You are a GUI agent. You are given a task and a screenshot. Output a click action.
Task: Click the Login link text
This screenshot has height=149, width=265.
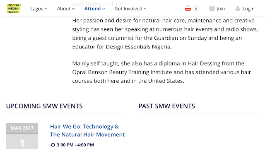[248, 9]
